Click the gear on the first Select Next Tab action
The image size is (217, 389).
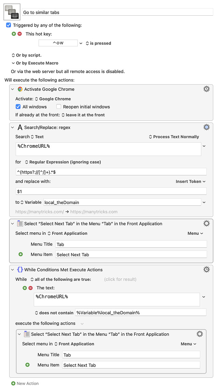click(206, 223)
